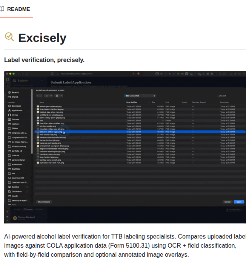
Task: Open the grouping options dropdown
Action: (59, 96)
